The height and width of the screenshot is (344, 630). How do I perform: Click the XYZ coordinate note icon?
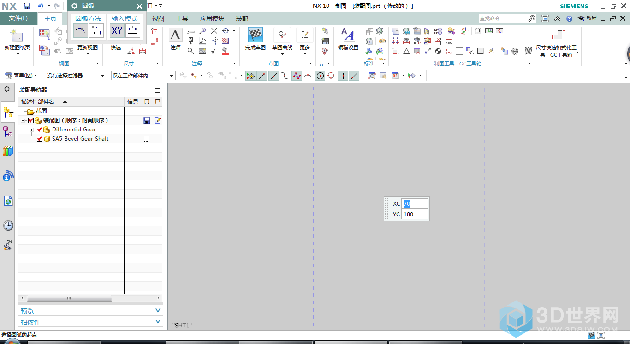[449, 51]
